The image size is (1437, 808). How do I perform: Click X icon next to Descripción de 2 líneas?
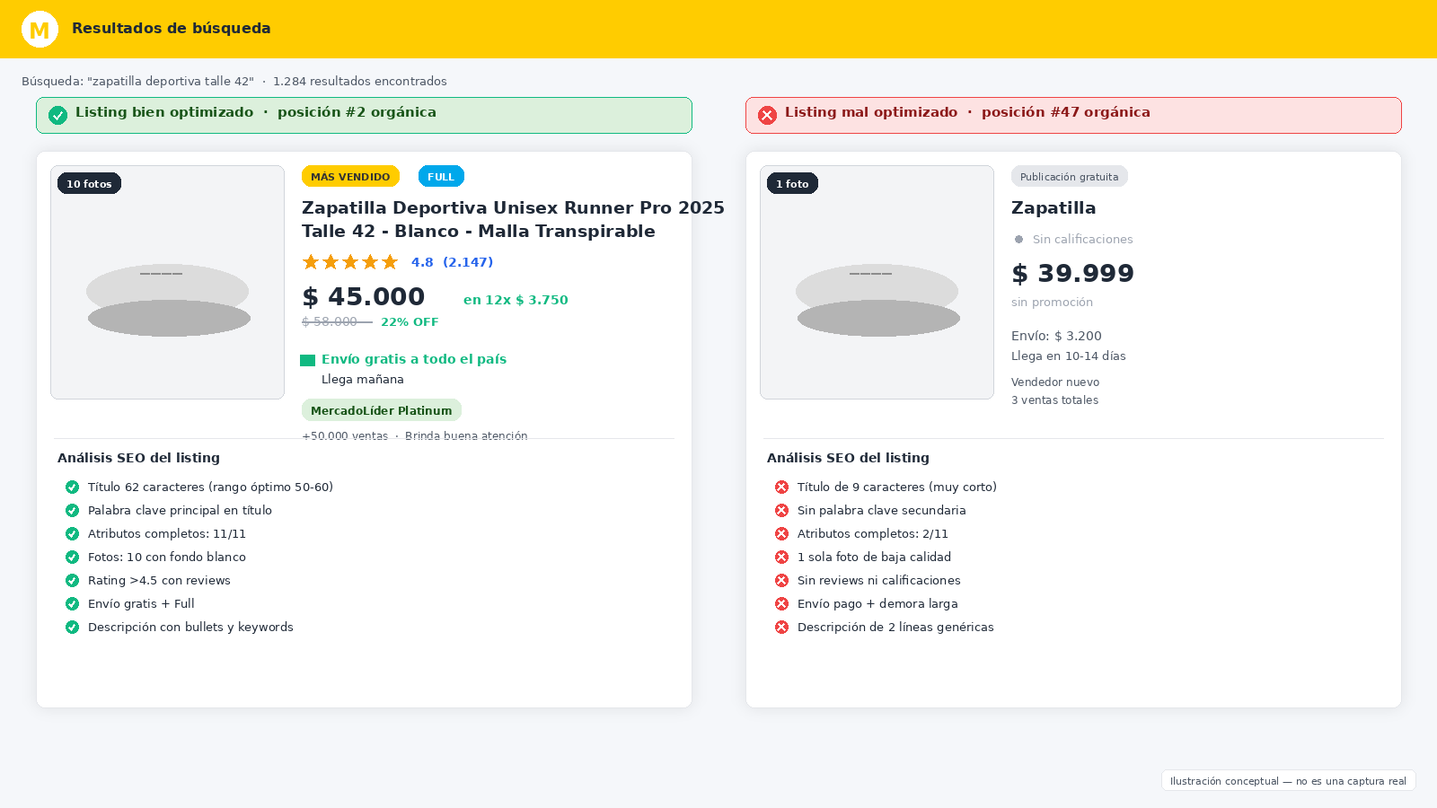point(781,627)
